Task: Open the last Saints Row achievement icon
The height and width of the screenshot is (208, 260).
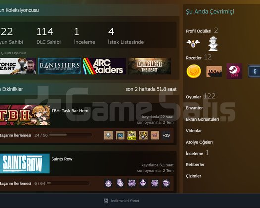Action: click(x=166, y=183)
